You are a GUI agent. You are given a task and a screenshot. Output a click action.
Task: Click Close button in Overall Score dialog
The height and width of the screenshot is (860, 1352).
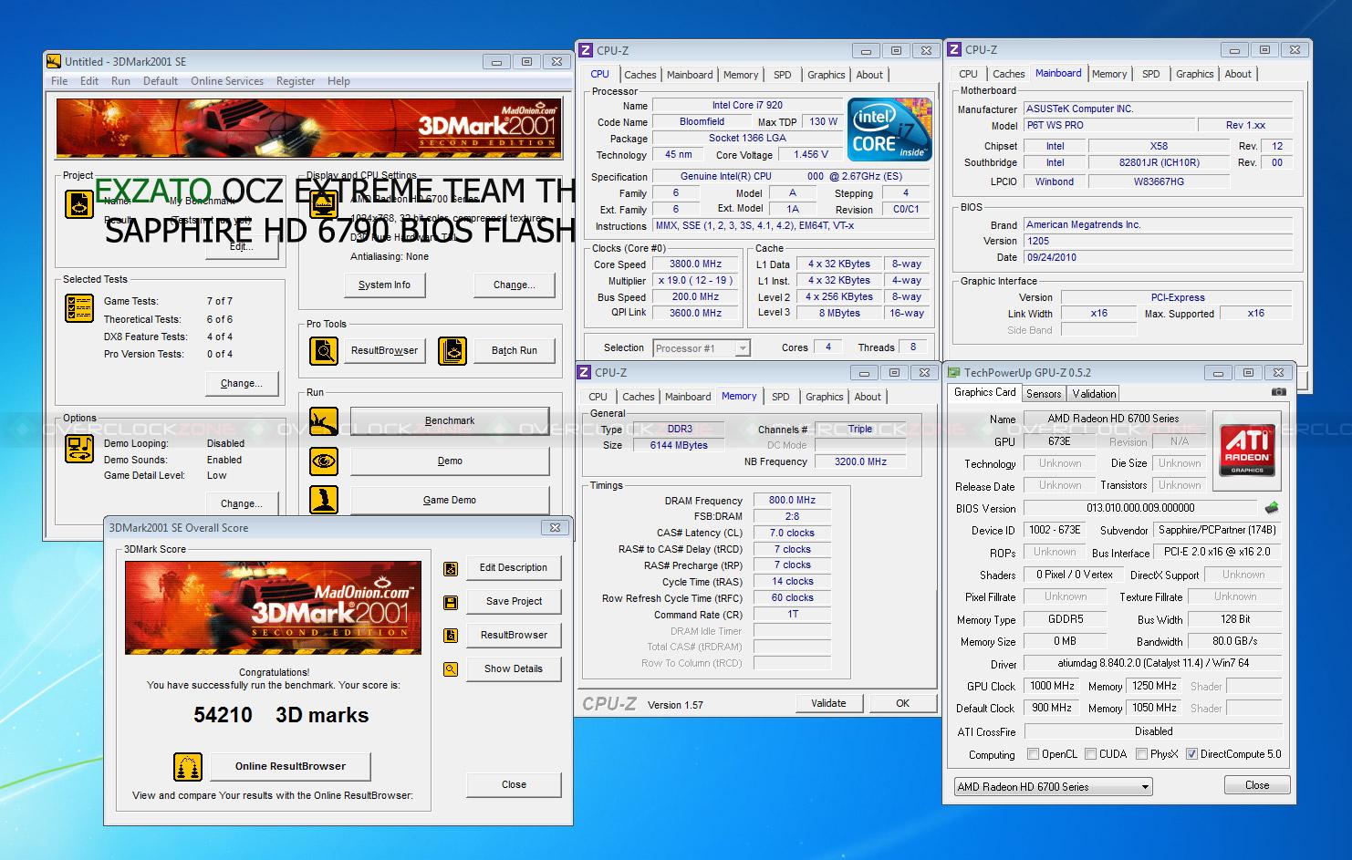[514, 785]
